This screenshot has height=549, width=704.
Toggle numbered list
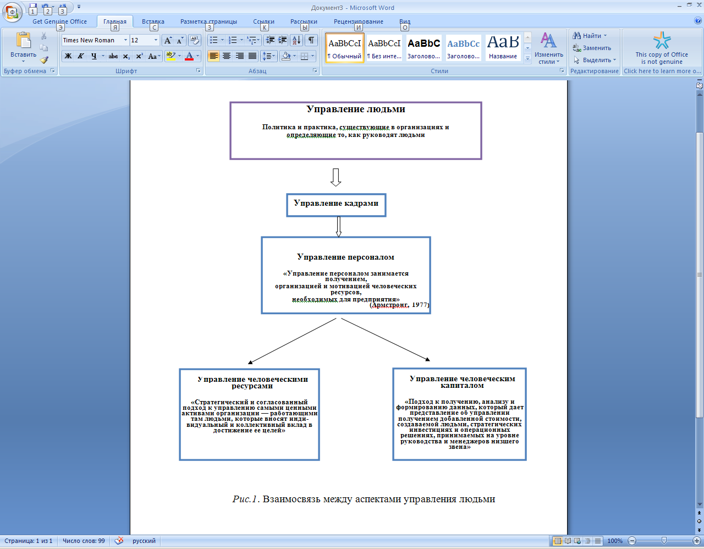coord(233,40)
